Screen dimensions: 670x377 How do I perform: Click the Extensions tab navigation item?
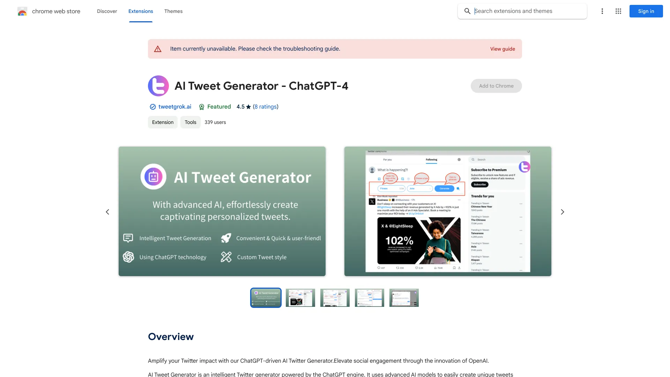140,11
